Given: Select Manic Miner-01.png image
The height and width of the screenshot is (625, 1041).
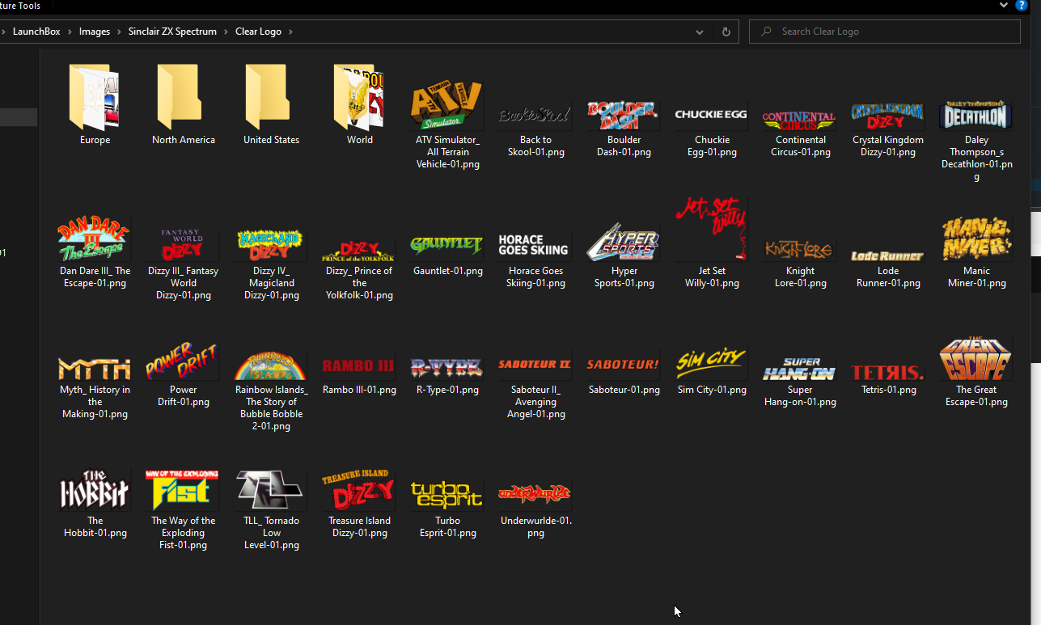Looking at the screenshot, I should [976, 252].
